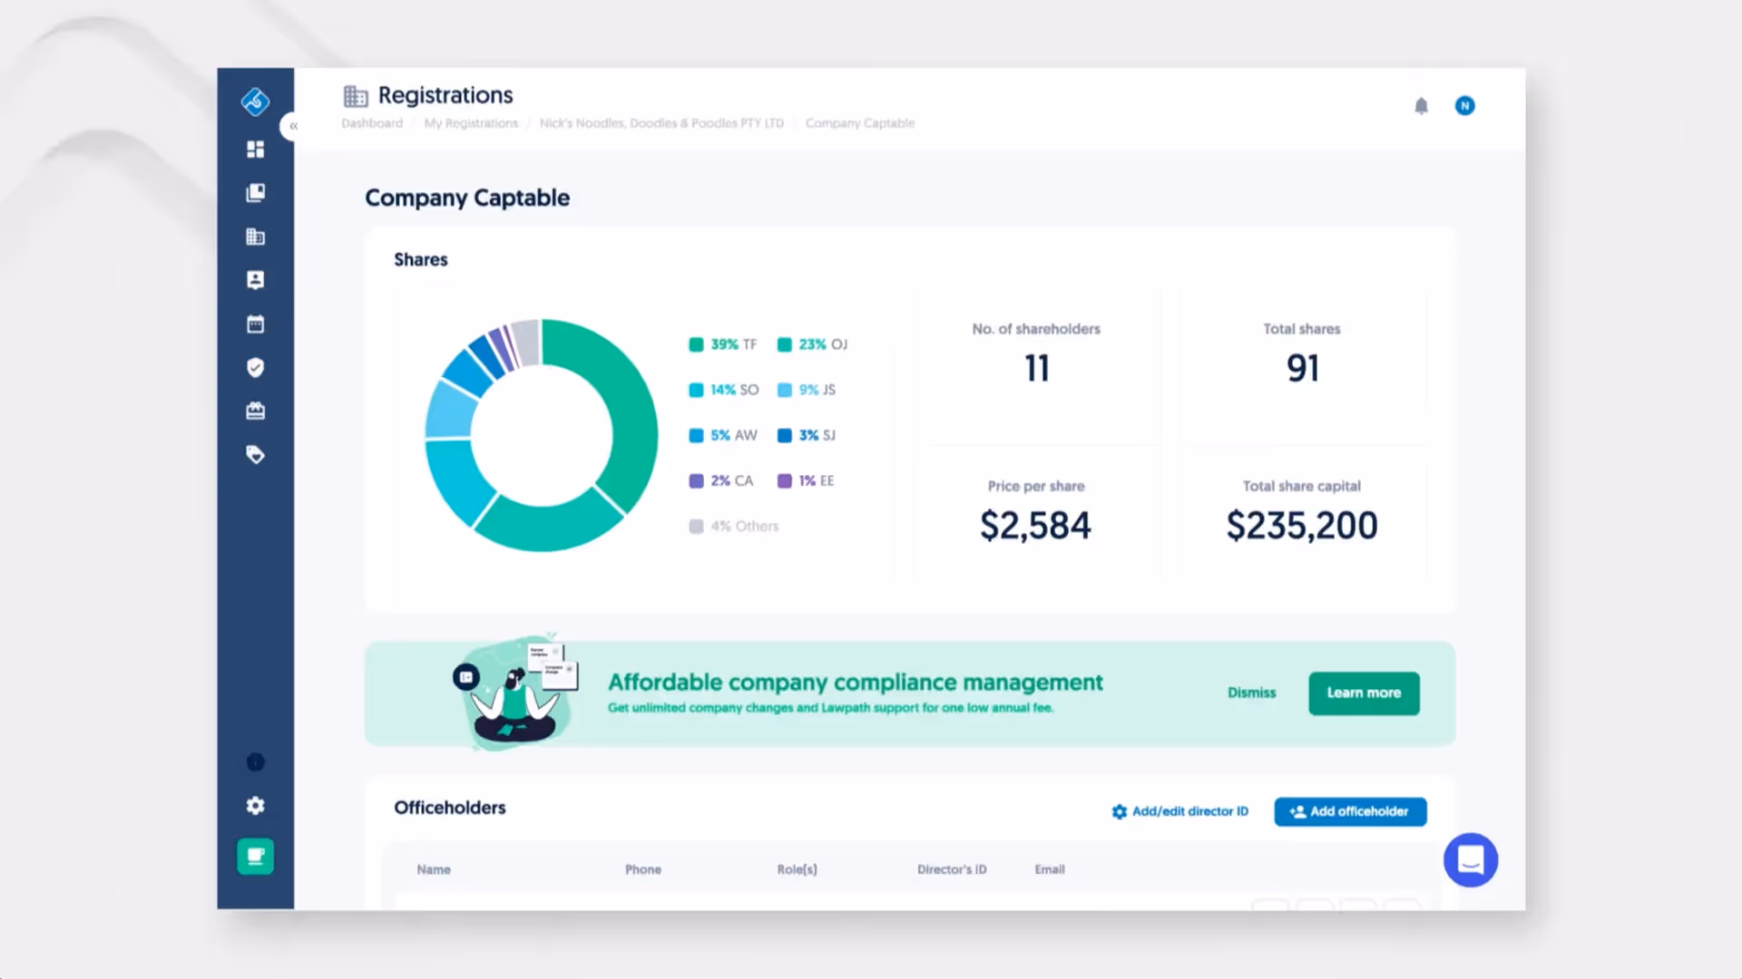Click the 39% TF legend color swatch

click(x=696, y=344)
